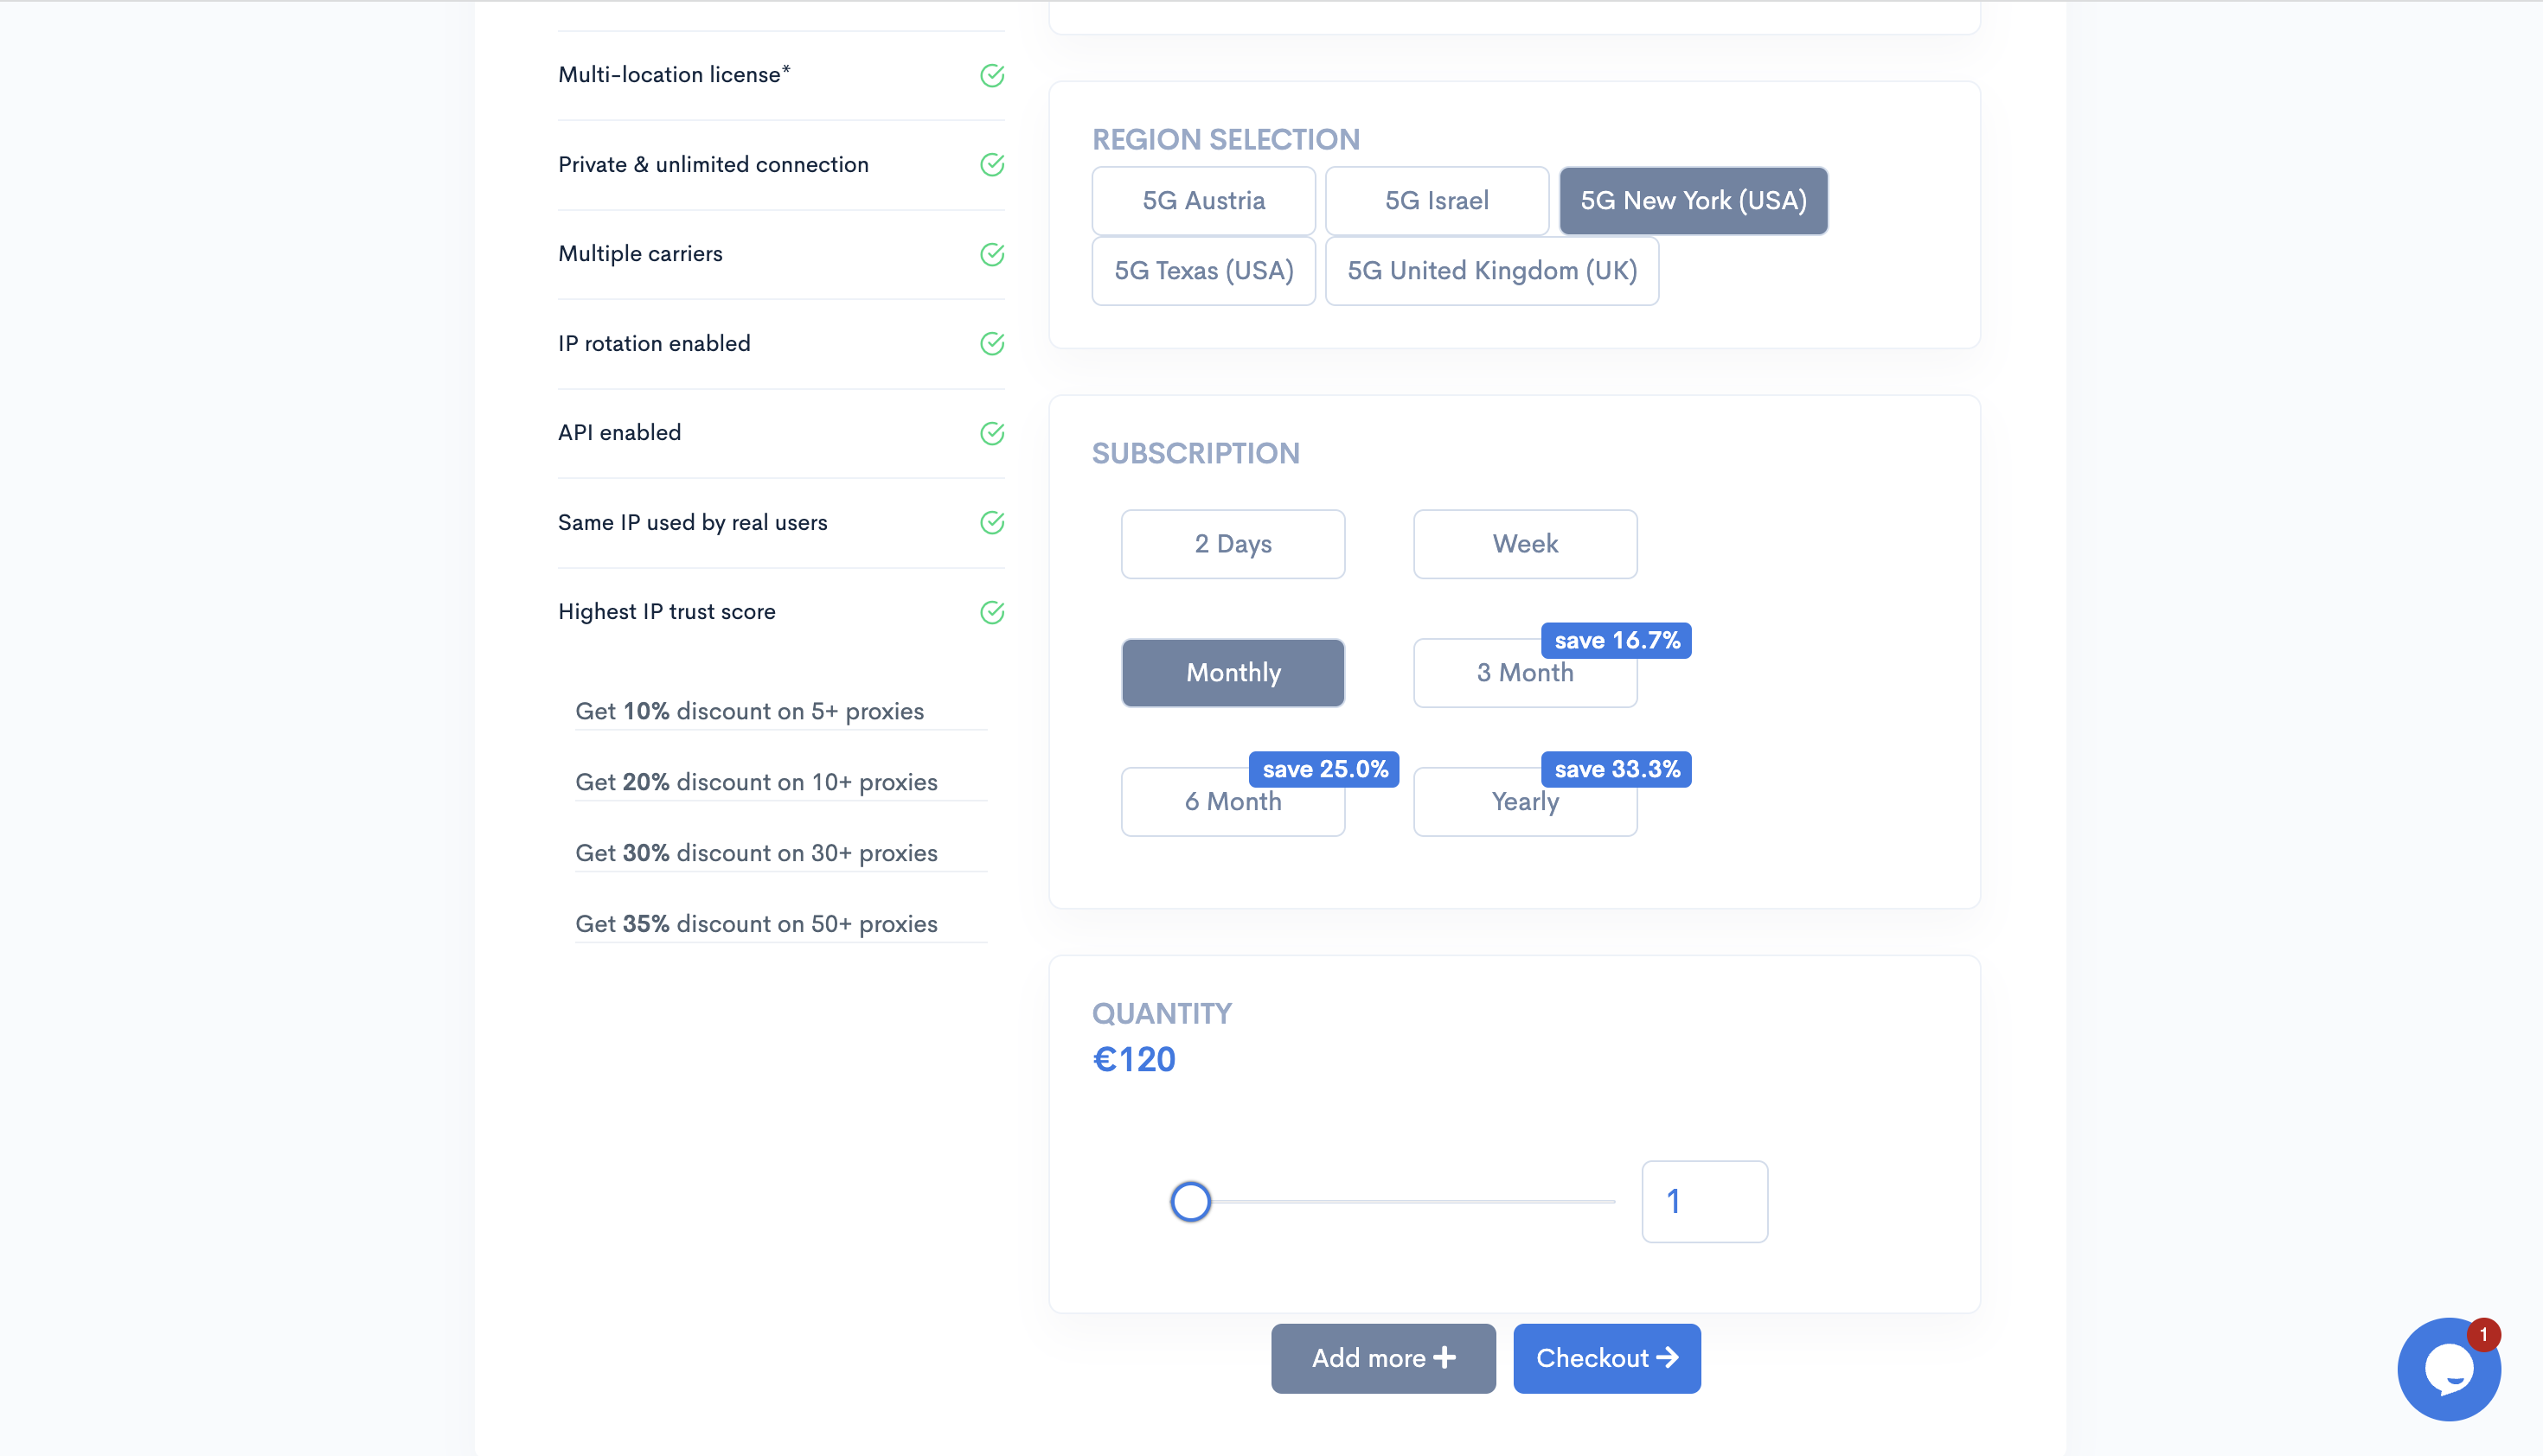2543x1456 pixels.
Task: Select the 6 Month subscription plan
Action: click(x=1232, y=801)
